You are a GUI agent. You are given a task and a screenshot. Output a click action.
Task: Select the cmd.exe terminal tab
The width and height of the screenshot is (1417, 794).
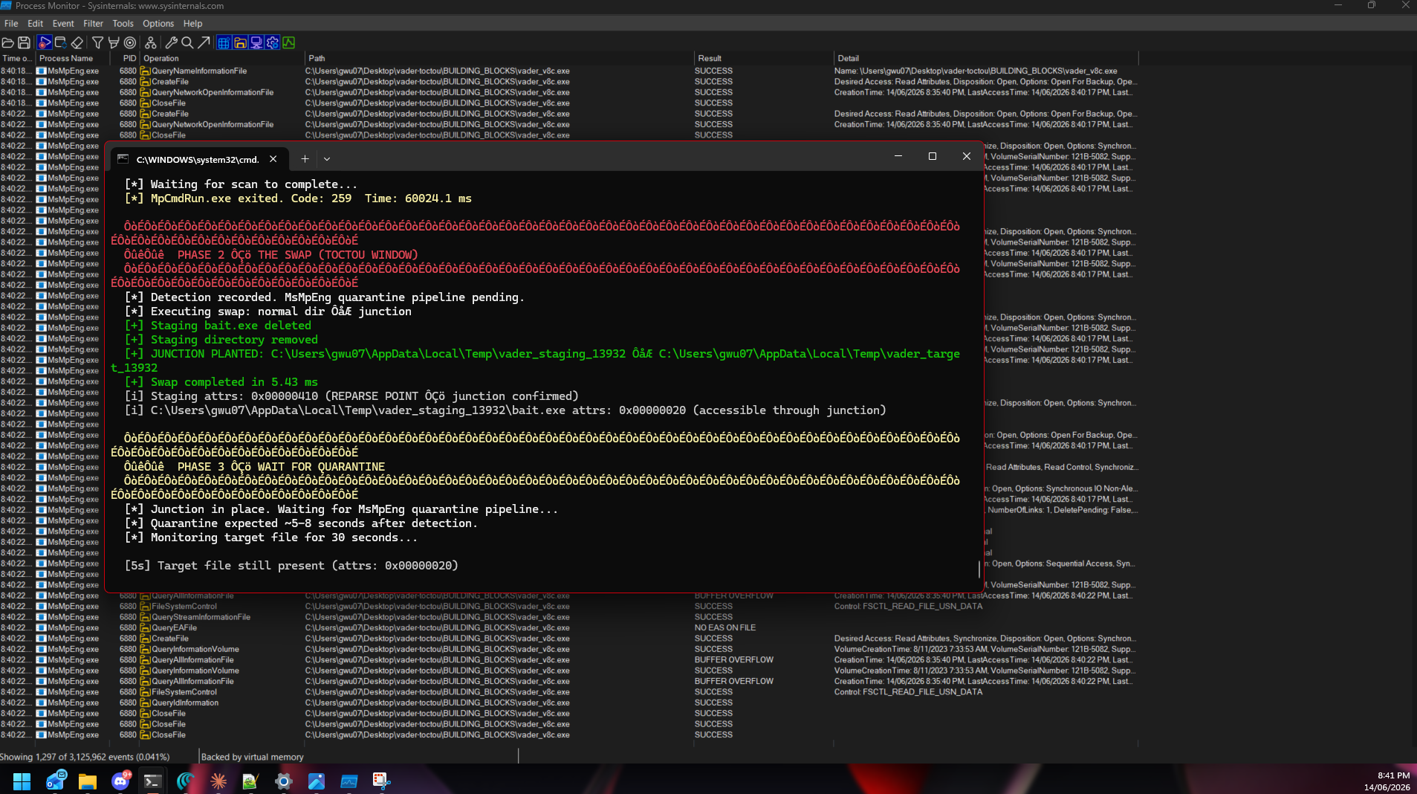197,159
